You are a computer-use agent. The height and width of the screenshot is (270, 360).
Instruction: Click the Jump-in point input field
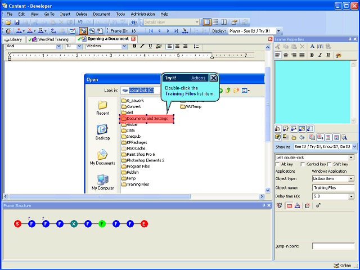coord(333,246)
